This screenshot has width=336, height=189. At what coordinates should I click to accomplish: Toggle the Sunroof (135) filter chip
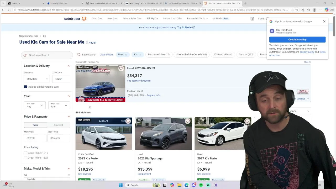coord(246,55)
